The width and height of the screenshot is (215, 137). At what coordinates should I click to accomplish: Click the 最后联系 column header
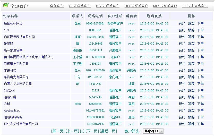(154, 16)
